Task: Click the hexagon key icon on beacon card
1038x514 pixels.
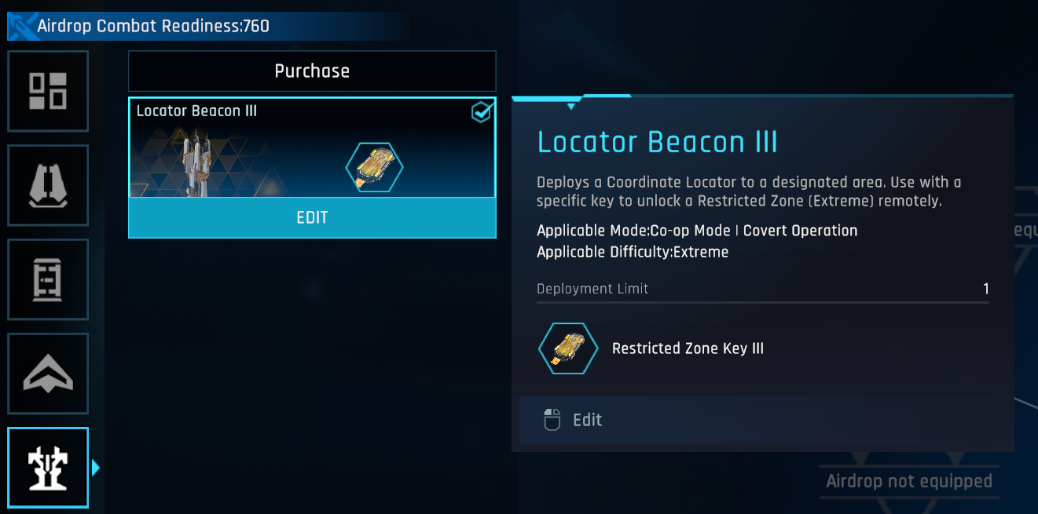Action: pos(374,167)
